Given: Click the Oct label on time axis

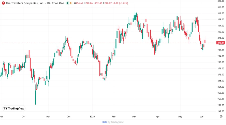Looking at the screenshot, I should (x=24, y=117).
